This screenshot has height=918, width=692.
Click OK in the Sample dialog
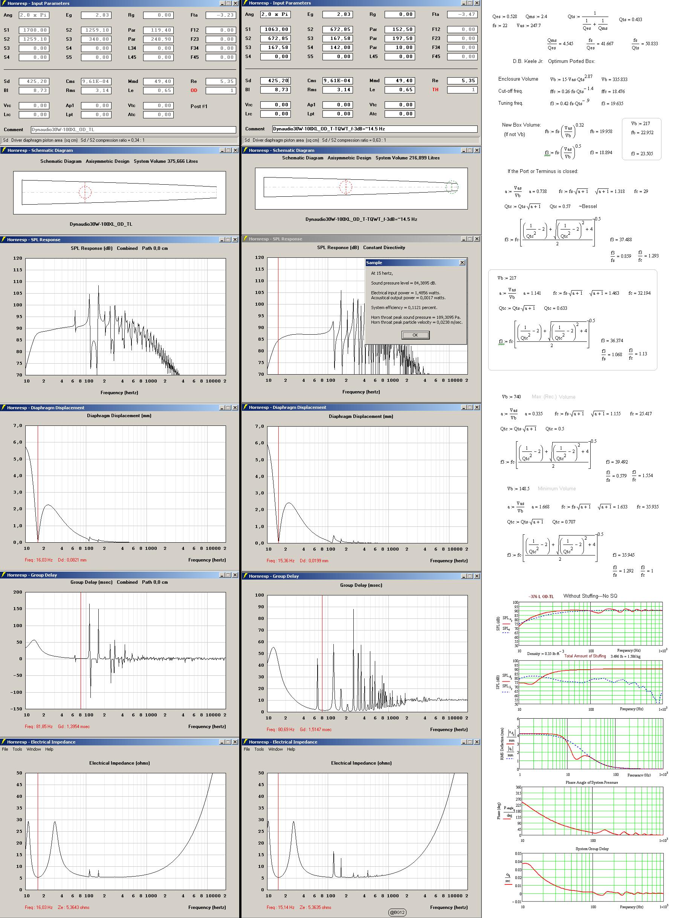(x=415, y=335)
